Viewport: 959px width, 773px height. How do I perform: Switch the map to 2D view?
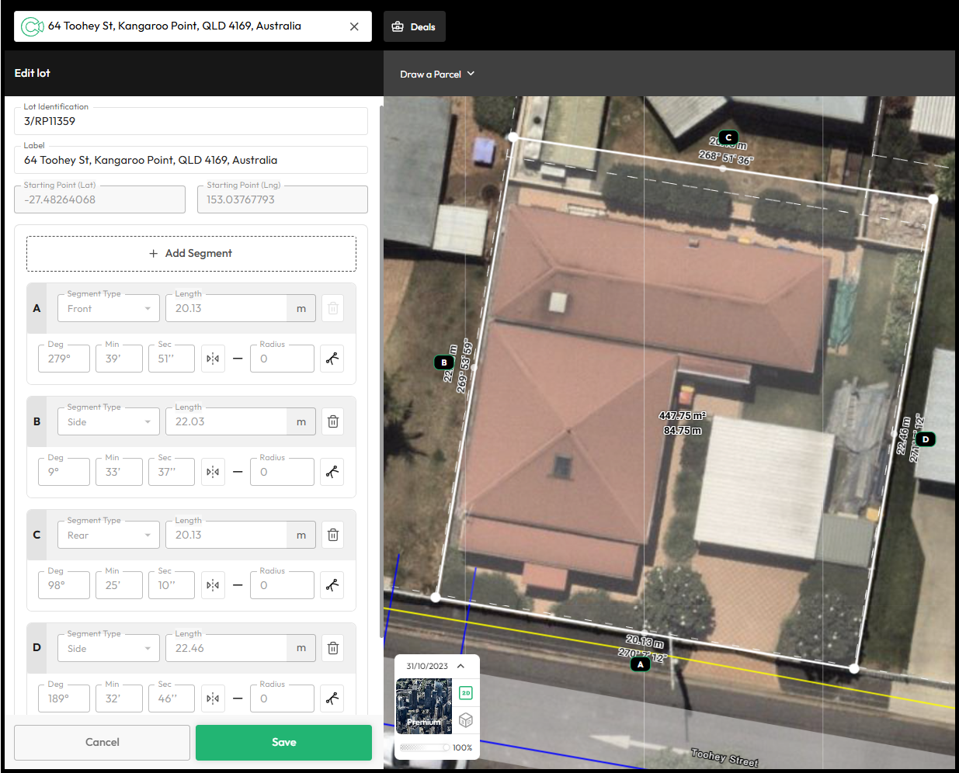[466, 692]
